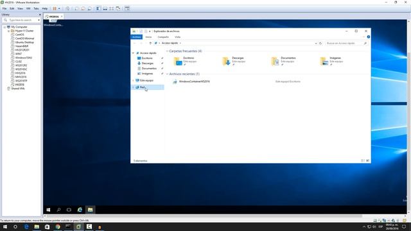The image size is (411, 231).
Task: Open the Library search dropdown arrow
Action: point(39,20)
